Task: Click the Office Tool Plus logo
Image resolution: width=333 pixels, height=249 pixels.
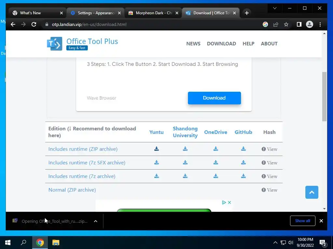Action: [x=82, y=44]
